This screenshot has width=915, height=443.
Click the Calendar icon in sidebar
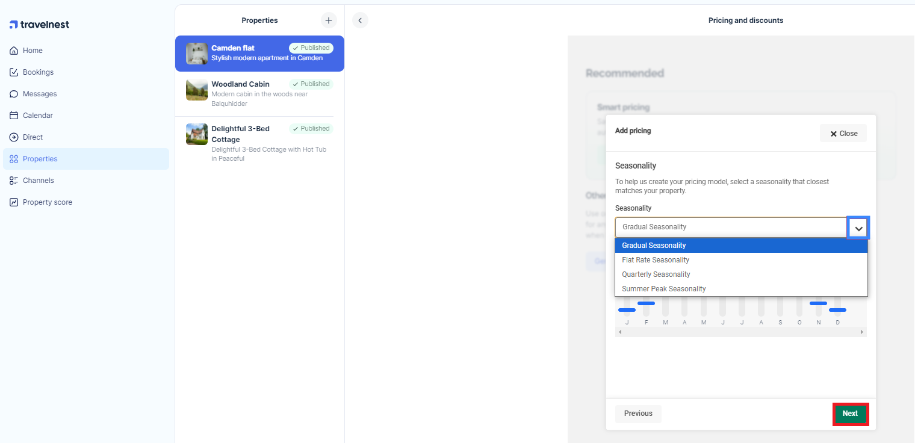14,116
